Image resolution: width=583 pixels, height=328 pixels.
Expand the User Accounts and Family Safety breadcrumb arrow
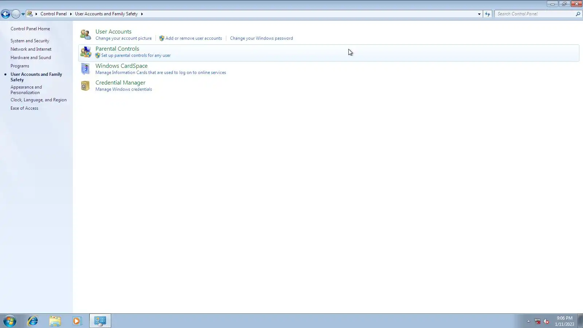[142, 14]
